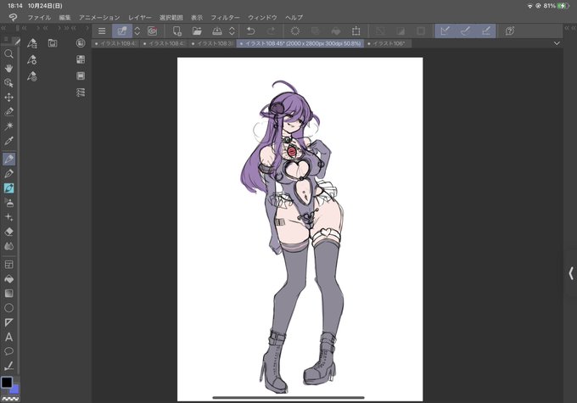
Task: Select the Eyedropper tool
Action: (x=8, y=141)
